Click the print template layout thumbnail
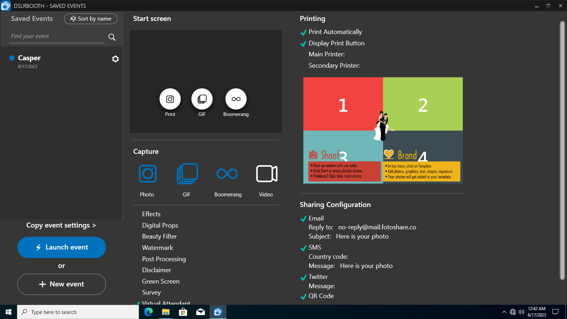Viewport: 567px width, 319px height. pos(383,130)
